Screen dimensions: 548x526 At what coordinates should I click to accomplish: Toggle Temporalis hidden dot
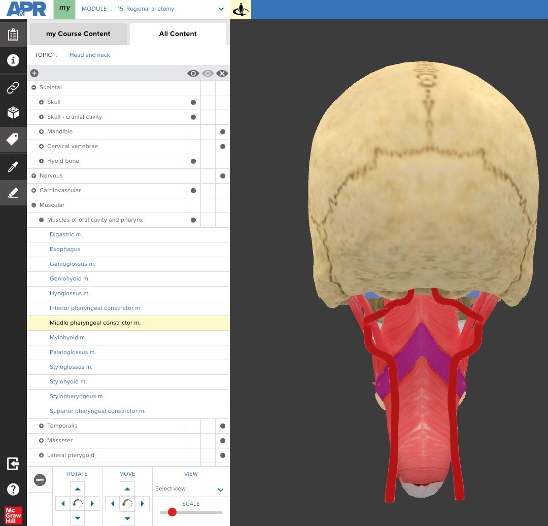click(x=223, y=426)
